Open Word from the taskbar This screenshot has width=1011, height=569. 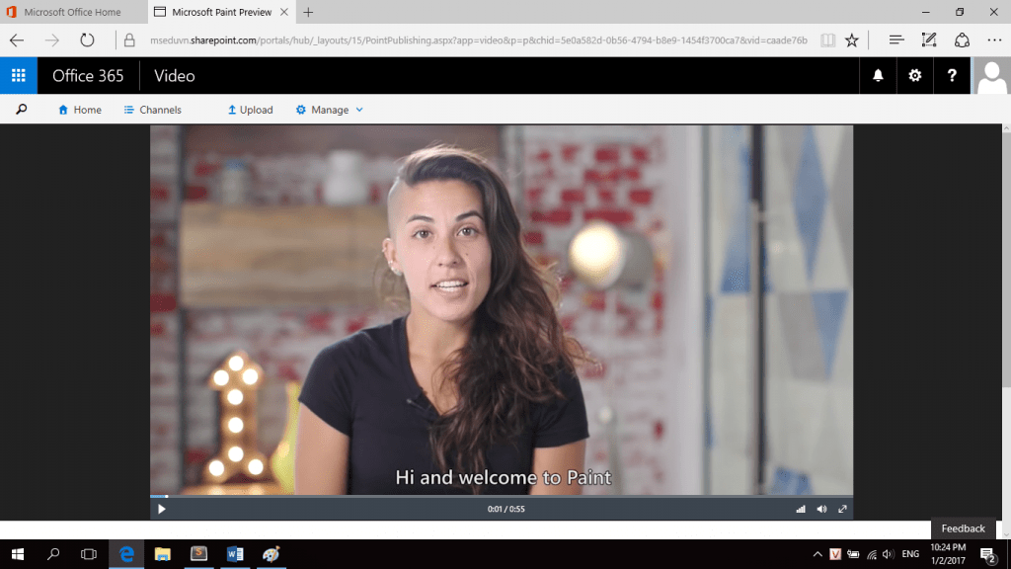(x=235, y=554)
